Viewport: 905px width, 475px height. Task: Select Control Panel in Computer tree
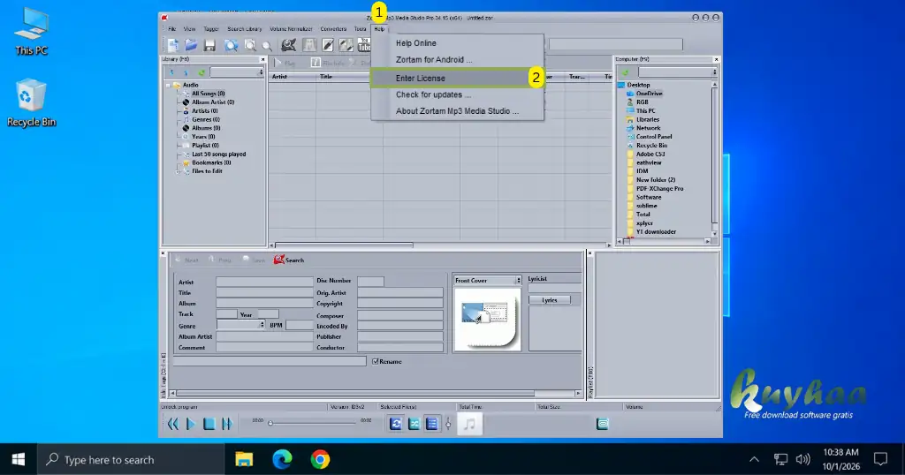click(x=654, y=137)
